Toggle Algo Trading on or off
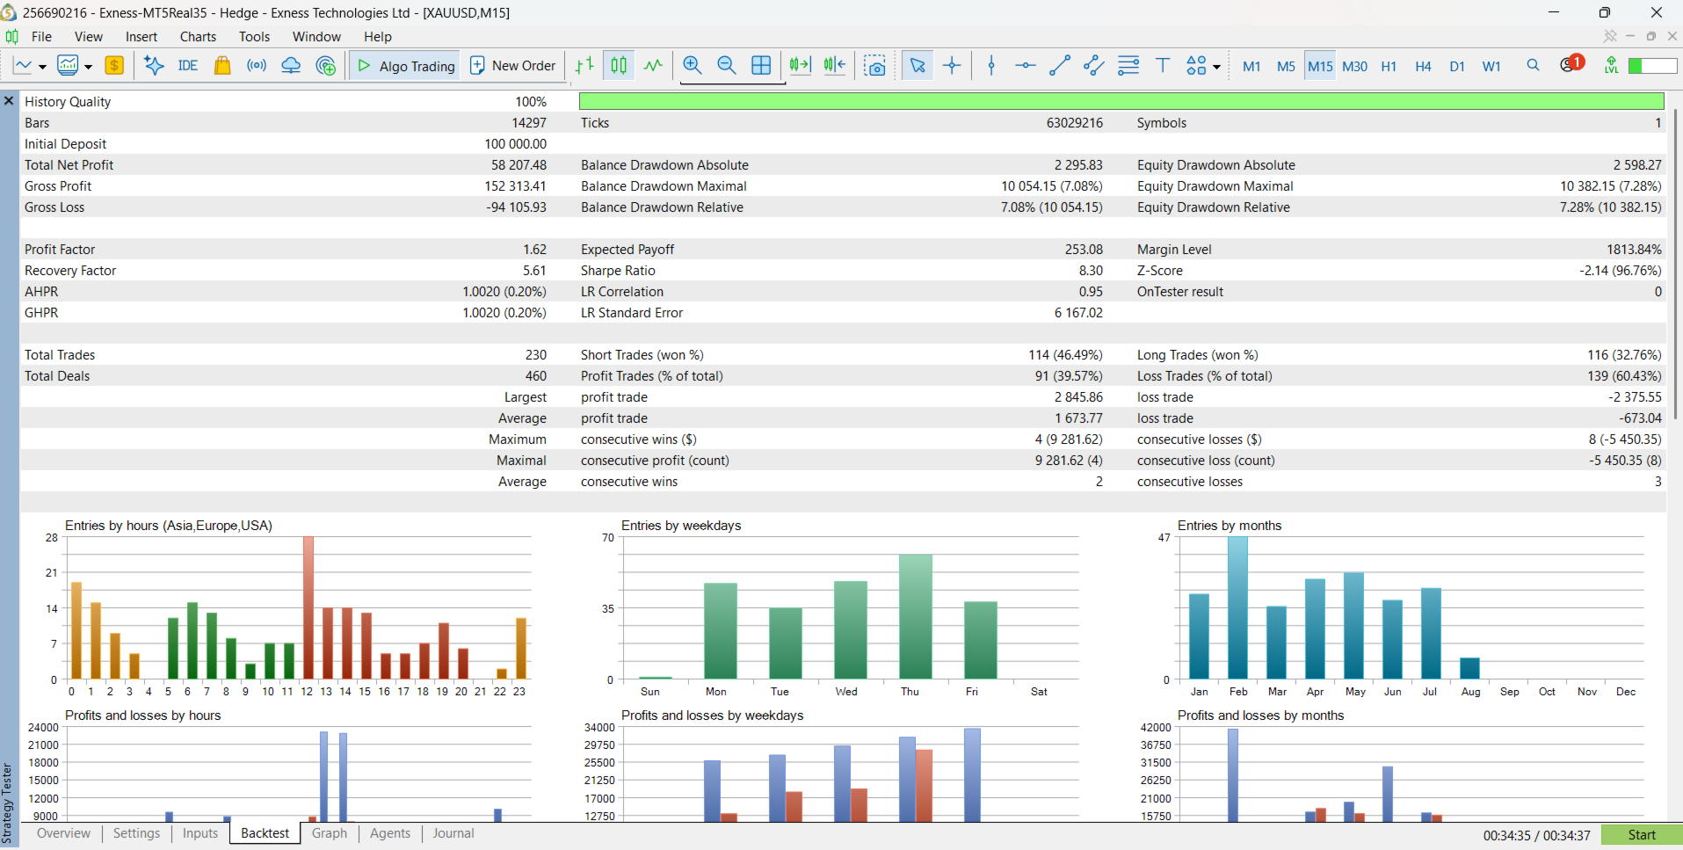1683x850 pixels. [406, 66]
